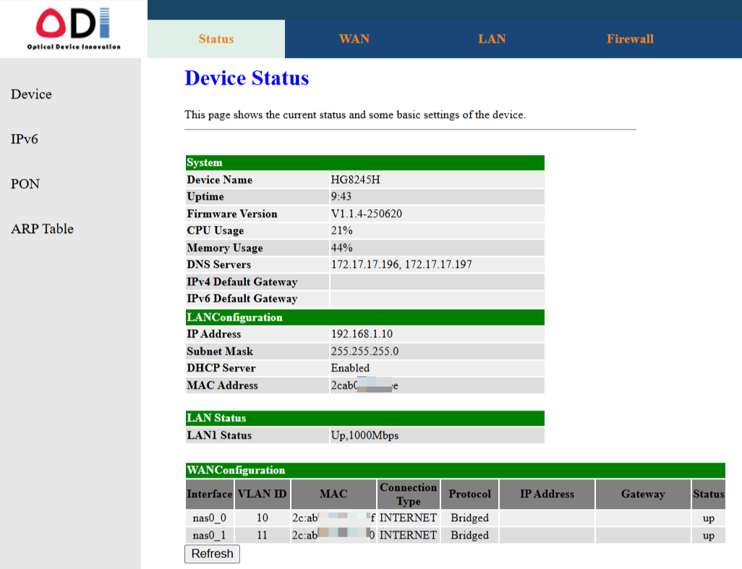Click the Connection Type column header
This screenshot has width=742, height=569.
click(409, 494)
